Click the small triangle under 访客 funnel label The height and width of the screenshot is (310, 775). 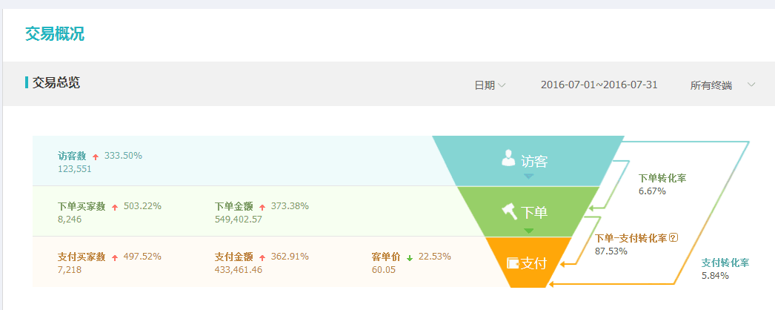tap(528, 177)
